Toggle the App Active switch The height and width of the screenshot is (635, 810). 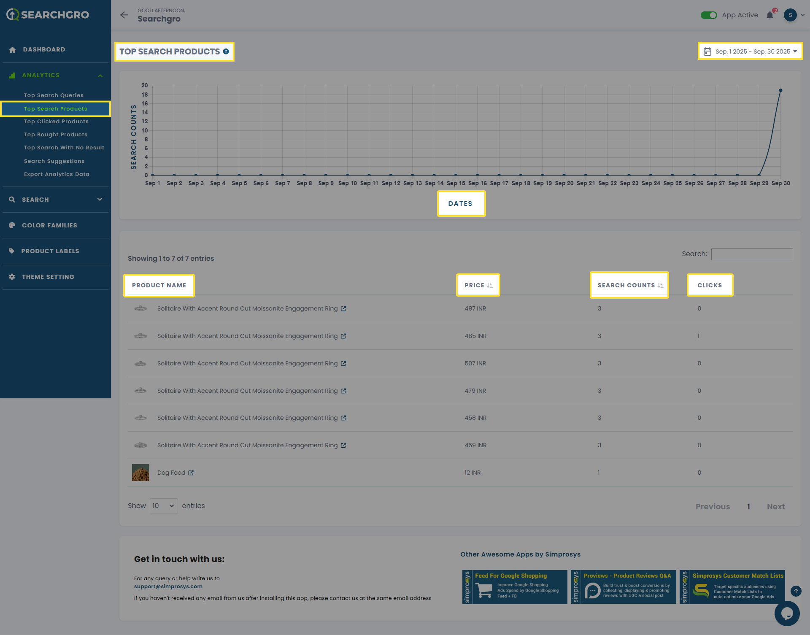(709, 15)
